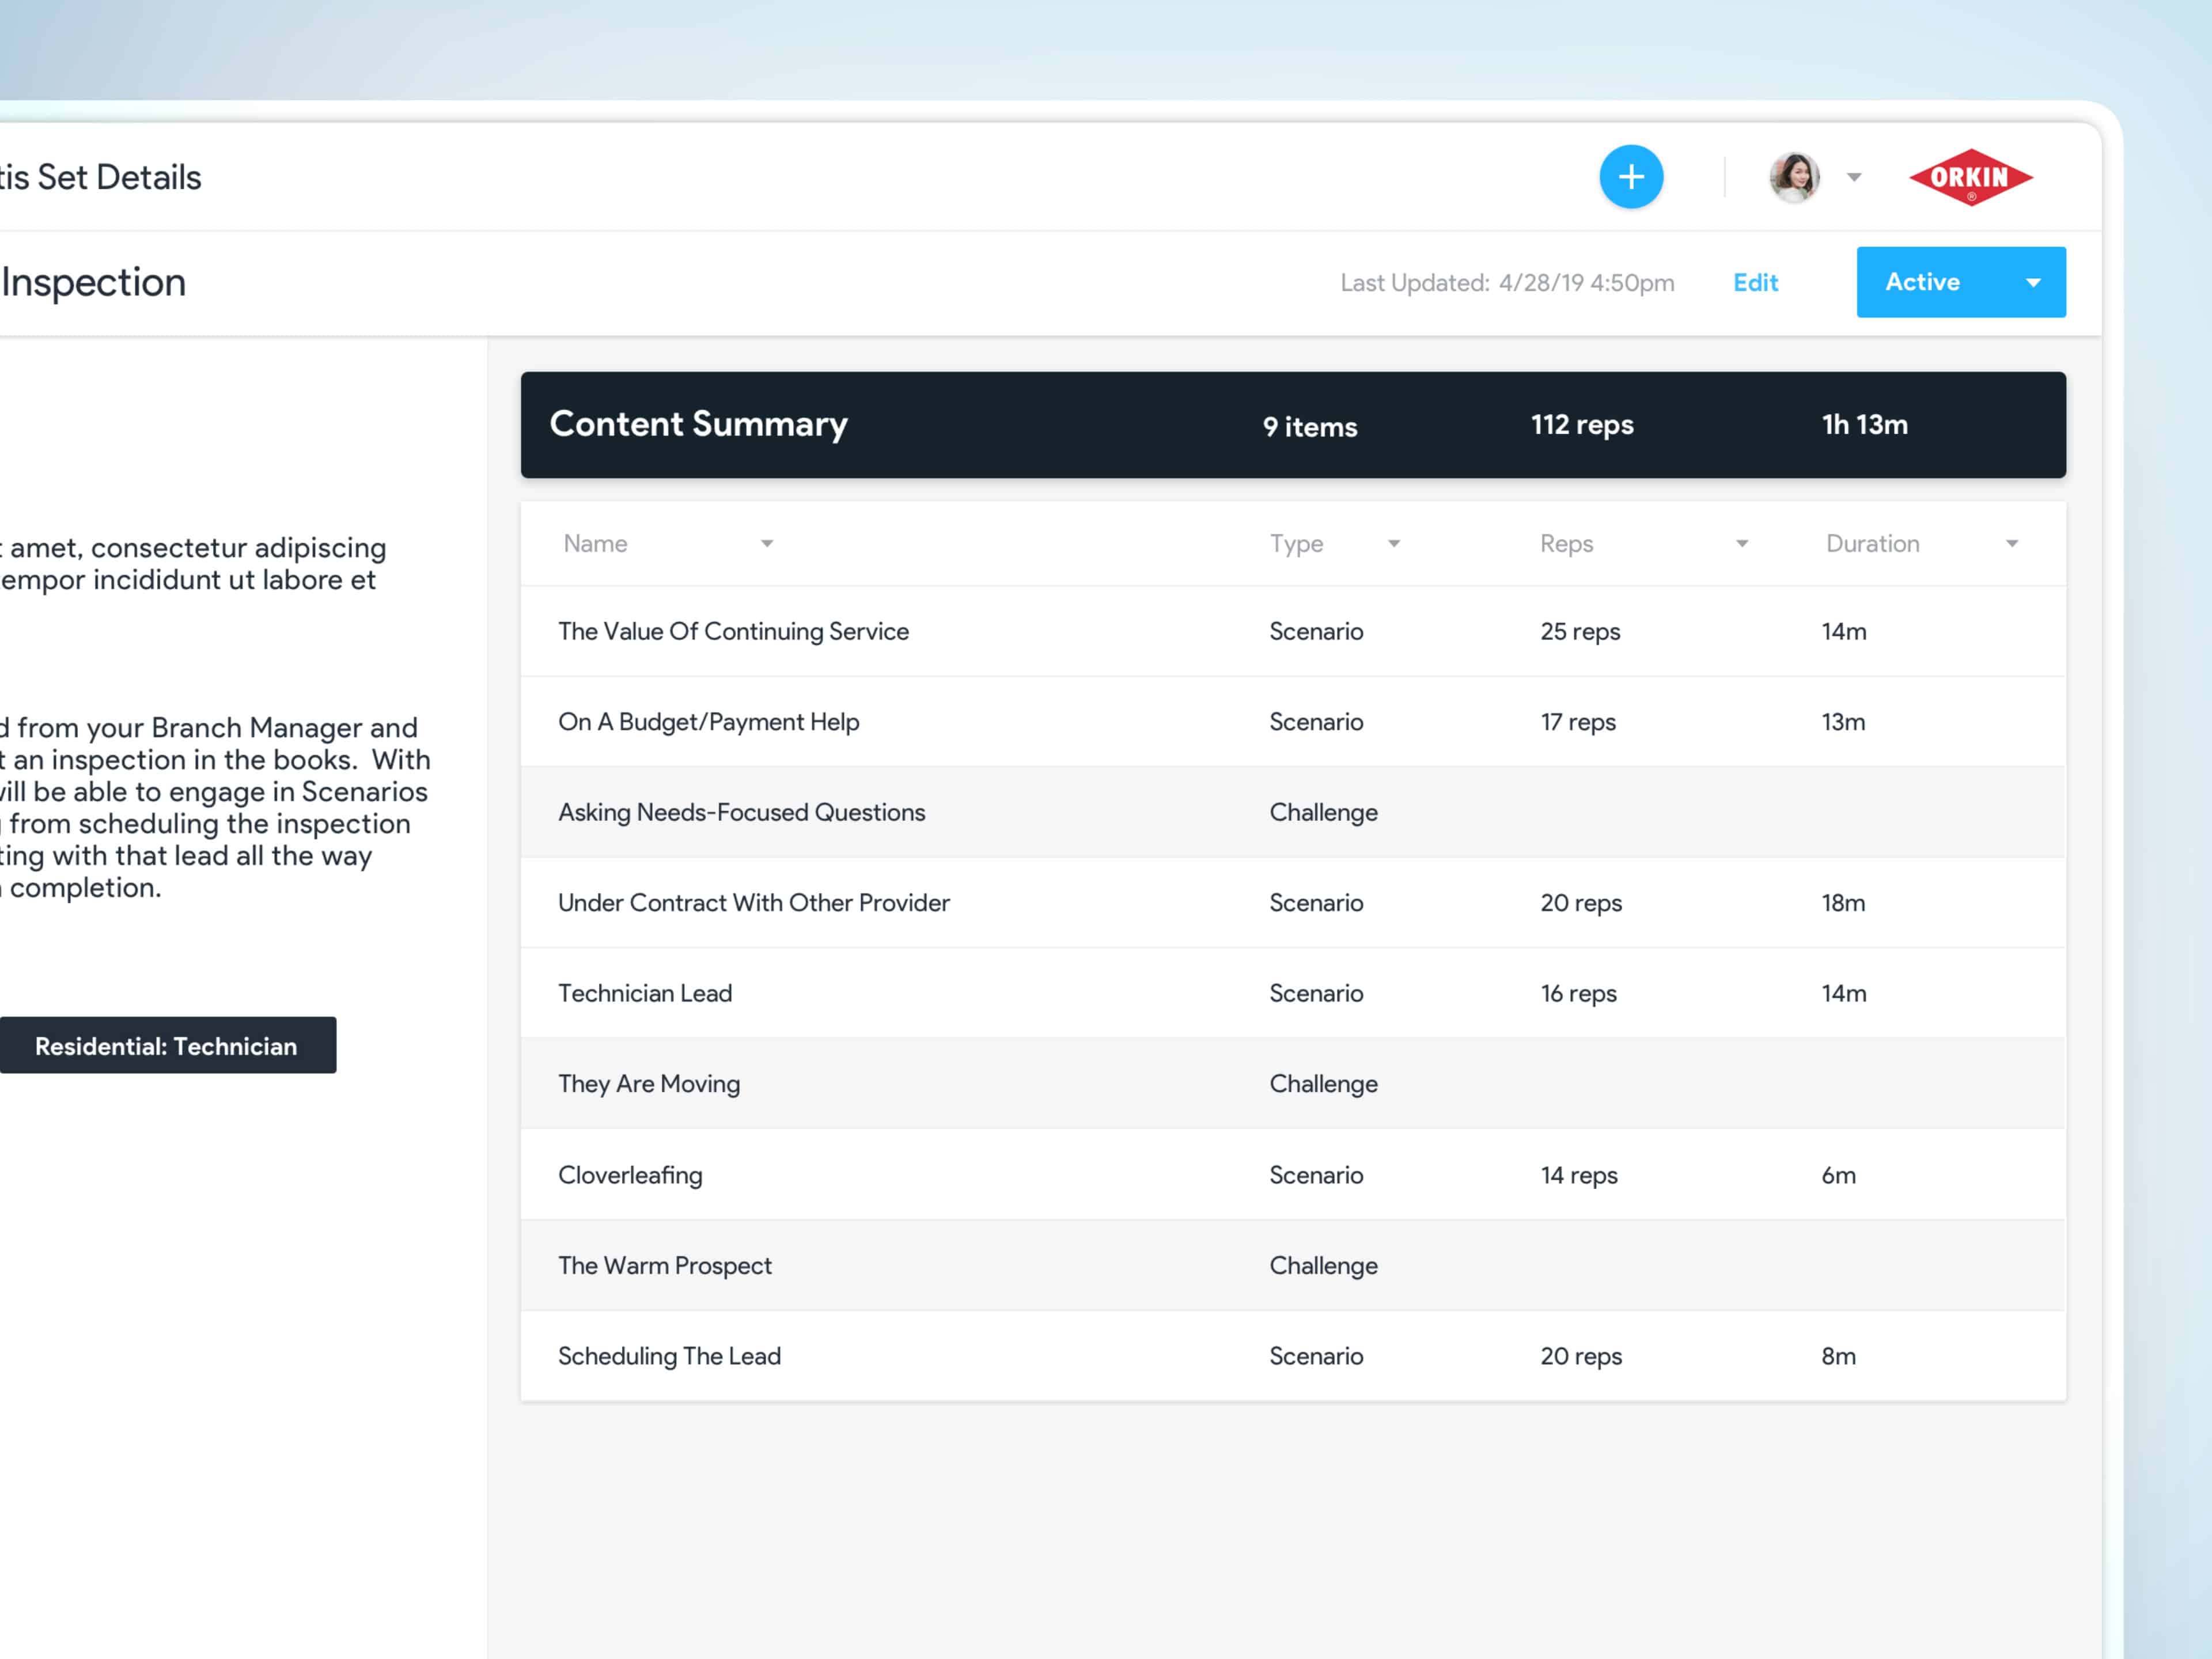
Task: Select the Technician Lead scenario
Action: (645, 993)
